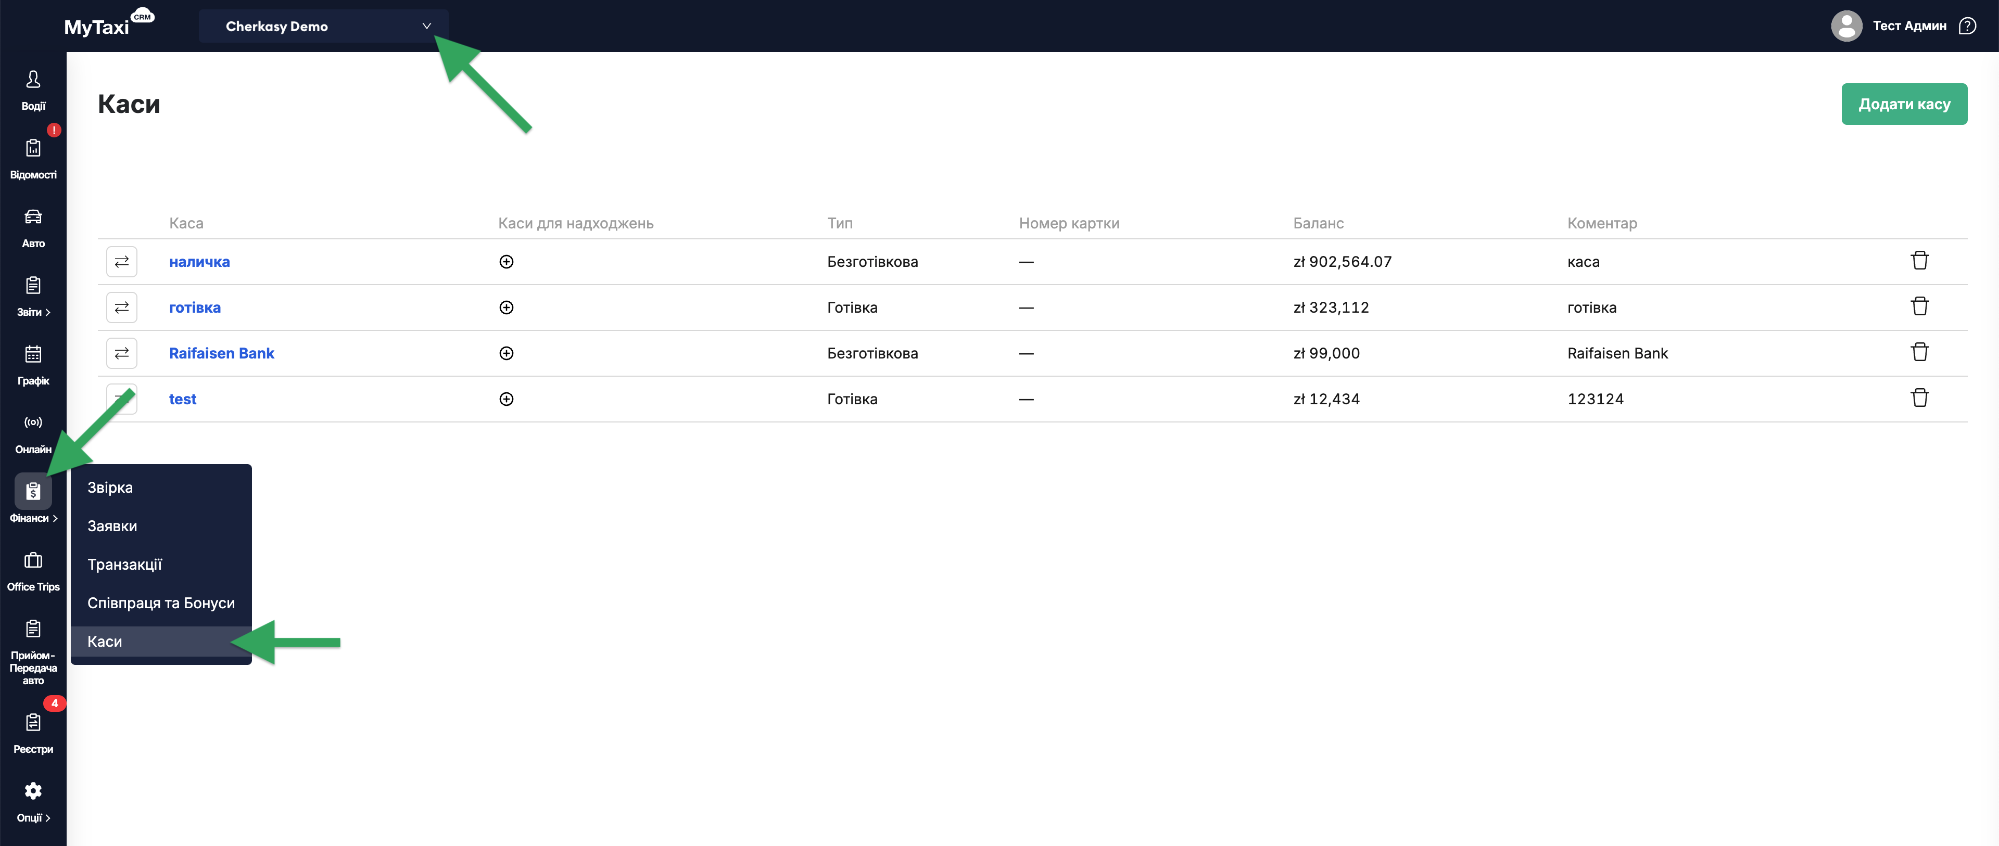Click the каса comment cell
1999x846 pixels.
(x=1583, y=261)
